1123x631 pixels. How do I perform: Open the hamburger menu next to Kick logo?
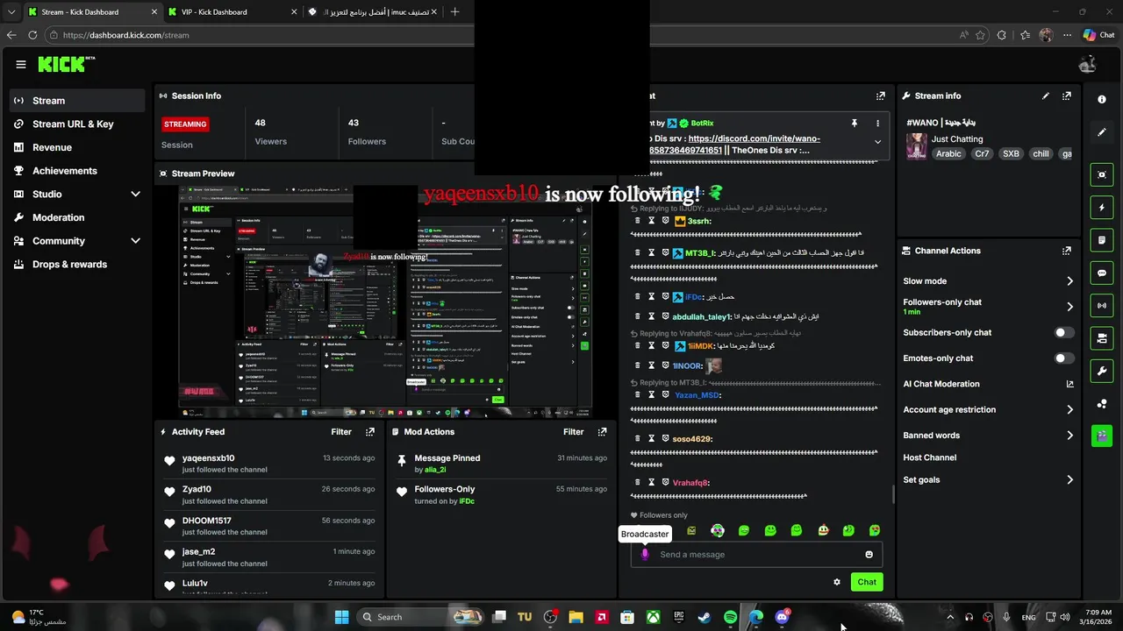click(21, 64)
